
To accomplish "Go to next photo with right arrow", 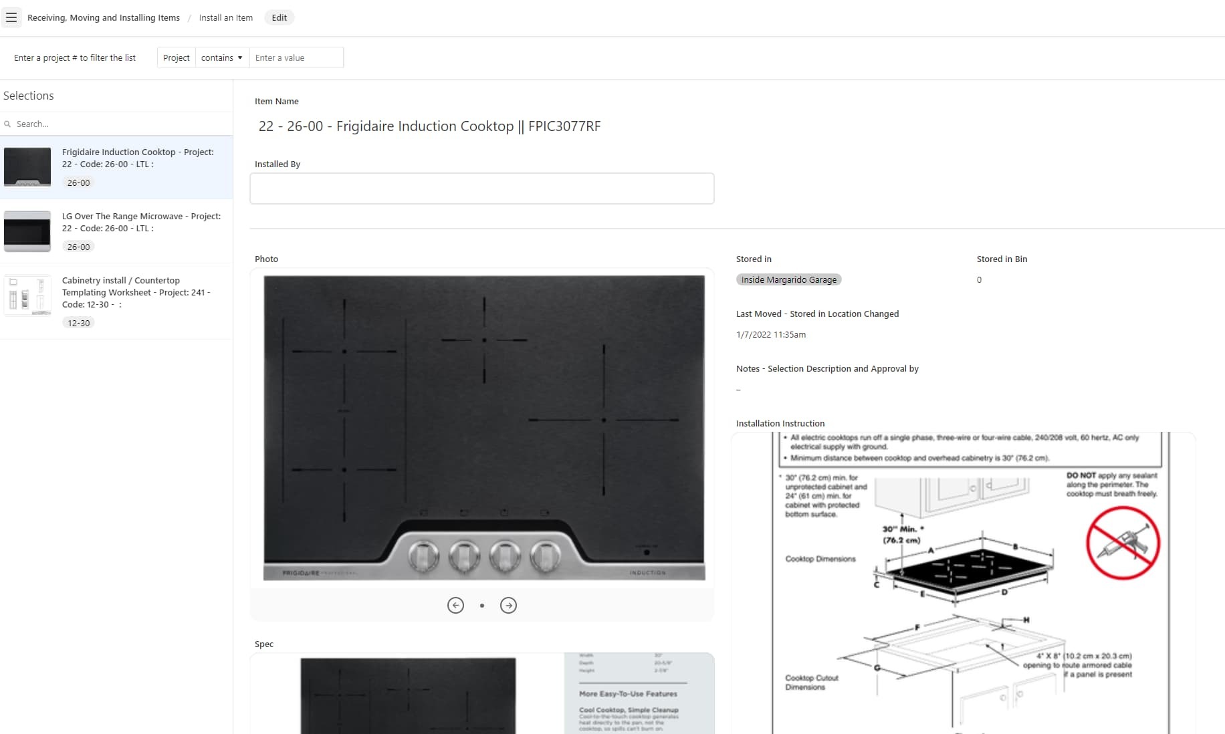I will click(x=508, y=605).
